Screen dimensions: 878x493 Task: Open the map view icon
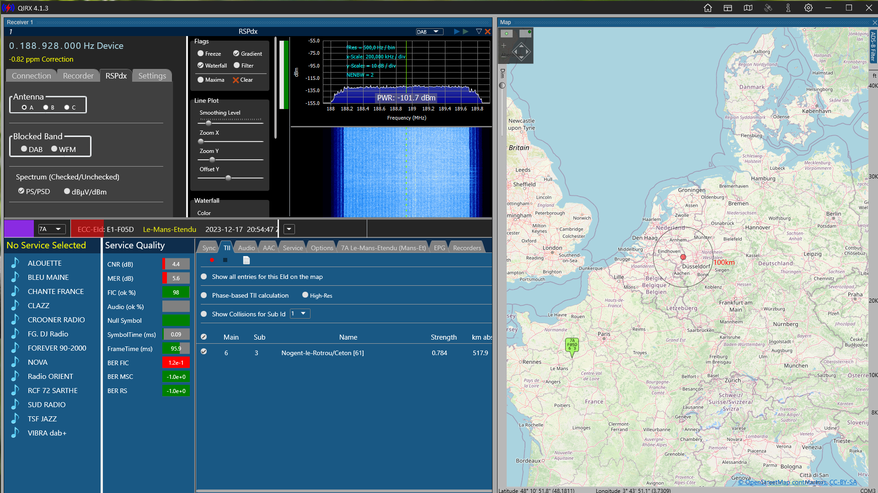click(x=748, y=8)
